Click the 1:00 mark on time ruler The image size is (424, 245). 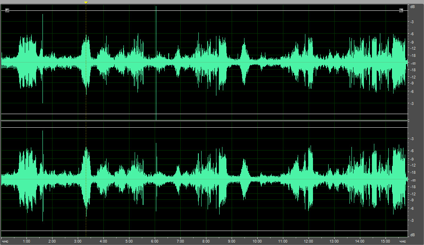pyautogui.click(x=26, y=241)
